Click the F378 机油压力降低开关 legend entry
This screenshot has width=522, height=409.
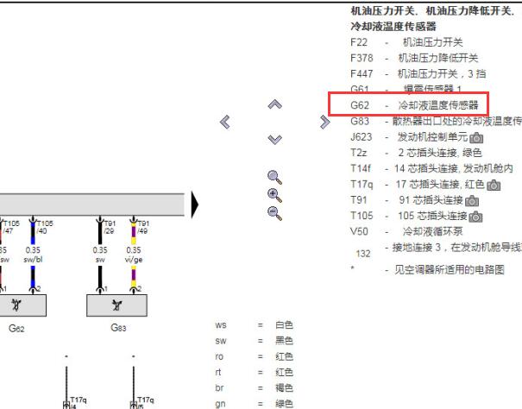pos(414,58)
